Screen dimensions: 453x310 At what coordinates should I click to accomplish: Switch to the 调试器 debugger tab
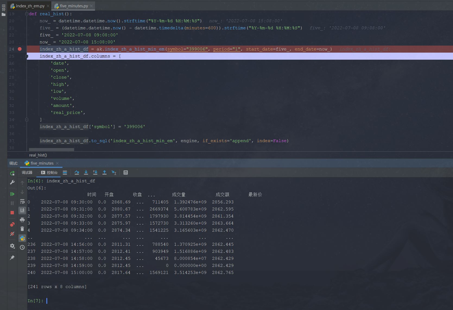(x=27, y=172)
